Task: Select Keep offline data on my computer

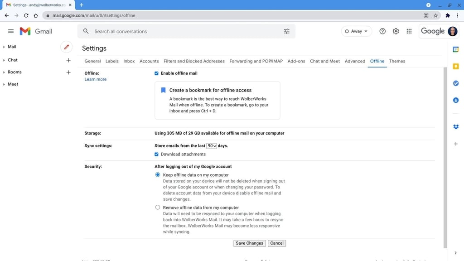Action: point(157,174)
